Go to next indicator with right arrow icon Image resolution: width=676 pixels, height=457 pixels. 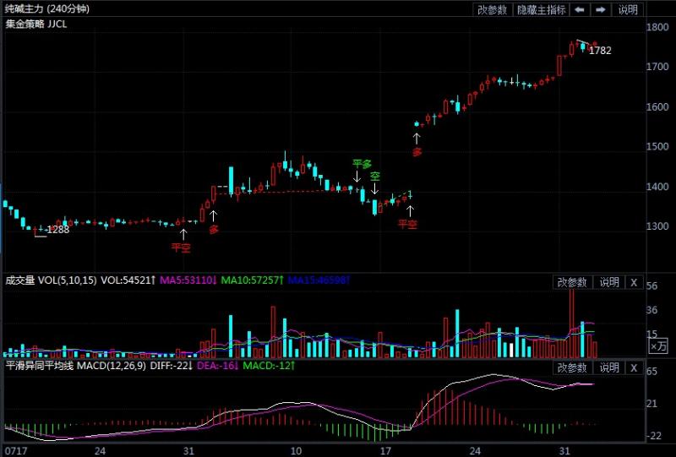tap(601, 9)
